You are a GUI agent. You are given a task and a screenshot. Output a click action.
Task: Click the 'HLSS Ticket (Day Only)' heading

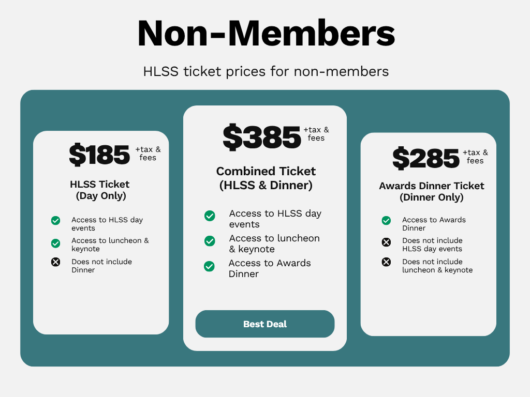[x=100, y=190]
